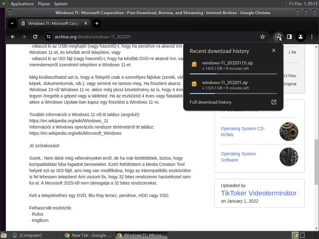Open uploader TikToker Videoterminátor profile
The height and width of the screenshot is (239, 319).
(259, 193)
